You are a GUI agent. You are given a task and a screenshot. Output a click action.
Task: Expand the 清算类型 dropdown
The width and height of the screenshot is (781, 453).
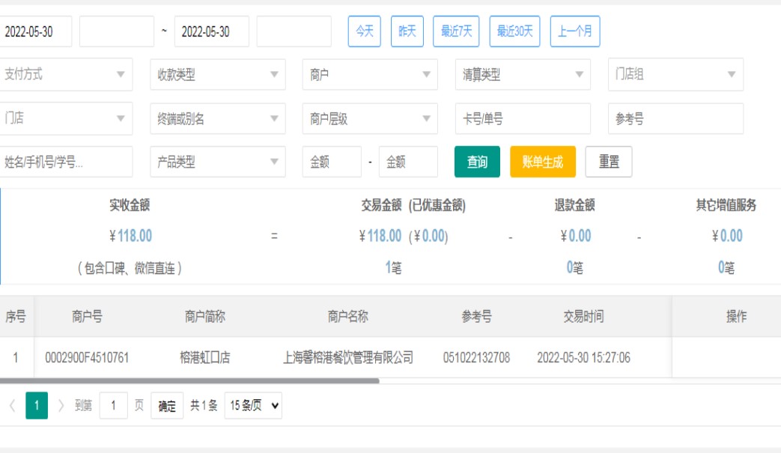click(x=523, y=75)
